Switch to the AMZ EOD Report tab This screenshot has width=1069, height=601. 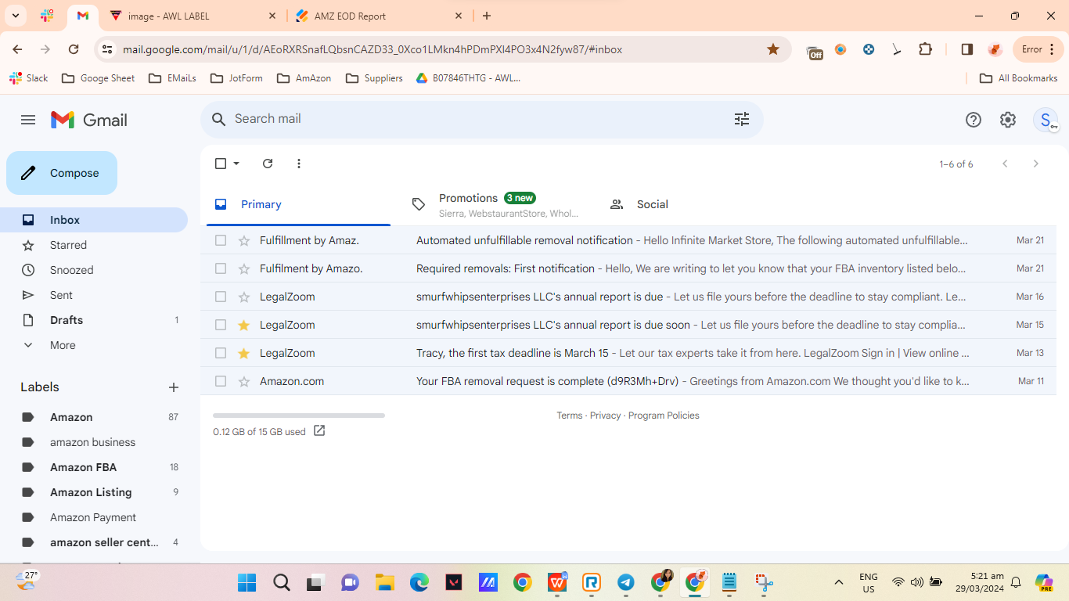point(380,16)
